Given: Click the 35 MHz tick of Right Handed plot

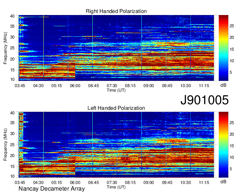Looking at the screenshot, I should pos(13,26).
